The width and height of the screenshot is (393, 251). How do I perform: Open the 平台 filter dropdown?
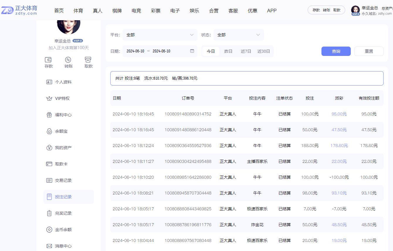point(160,35)
